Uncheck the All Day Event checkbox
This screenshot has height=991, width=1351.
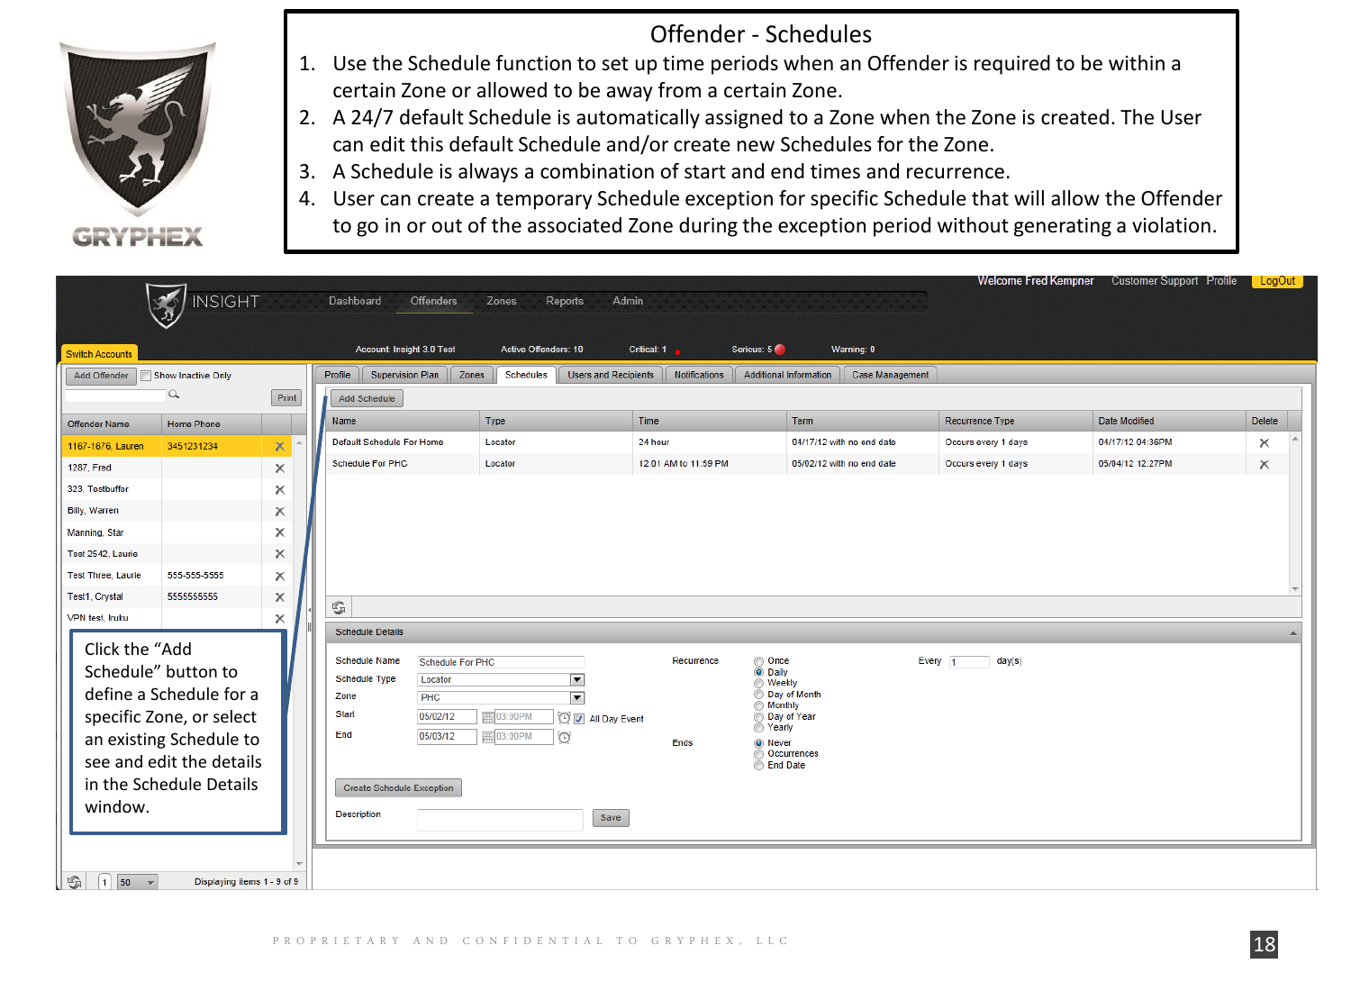tap(579, 718)
